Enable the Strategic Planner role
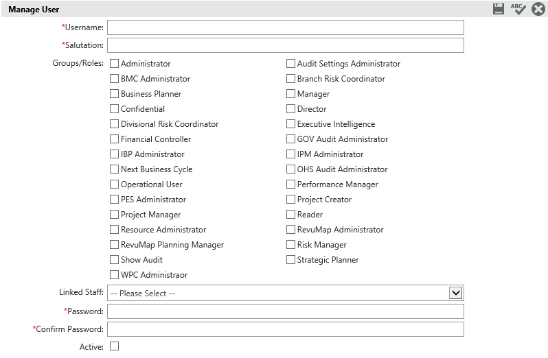This screenshot has height=358, width=548. point(291,260)
